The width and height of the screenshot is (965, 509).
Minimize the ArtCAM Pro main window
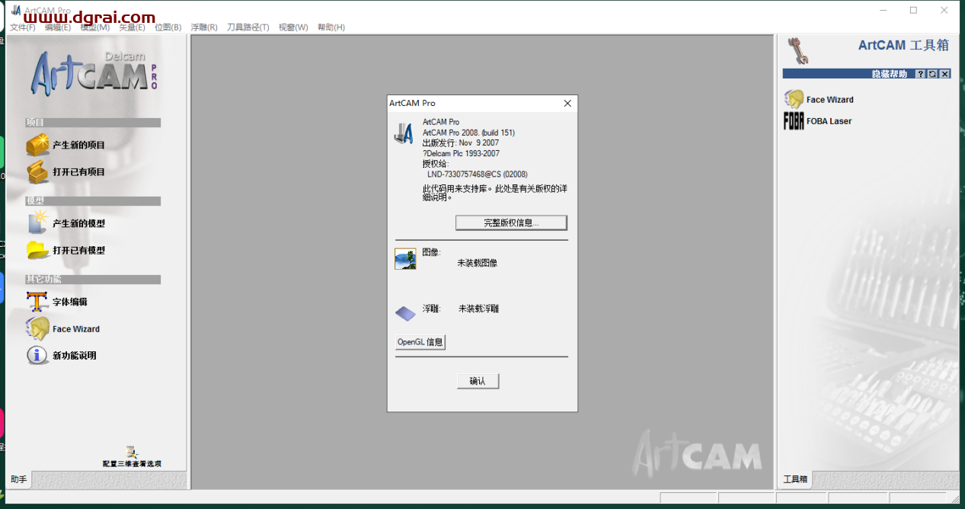tap(884, 11)
